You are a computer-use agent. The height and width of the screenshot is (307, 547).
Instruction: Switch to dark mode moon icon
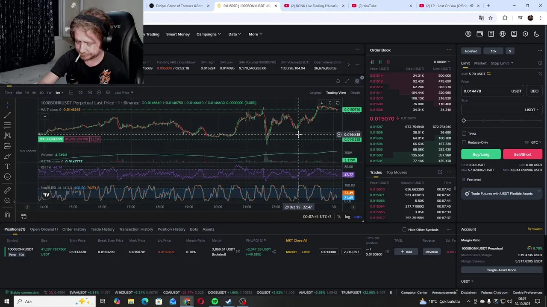click(537, 34)
